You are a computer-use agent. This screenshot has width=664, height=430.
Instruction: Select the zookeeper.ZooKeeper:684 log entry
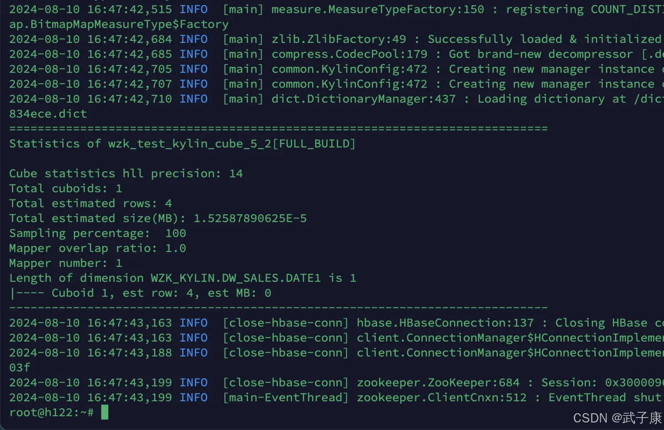pyautogui.click(x=438, y=383)
